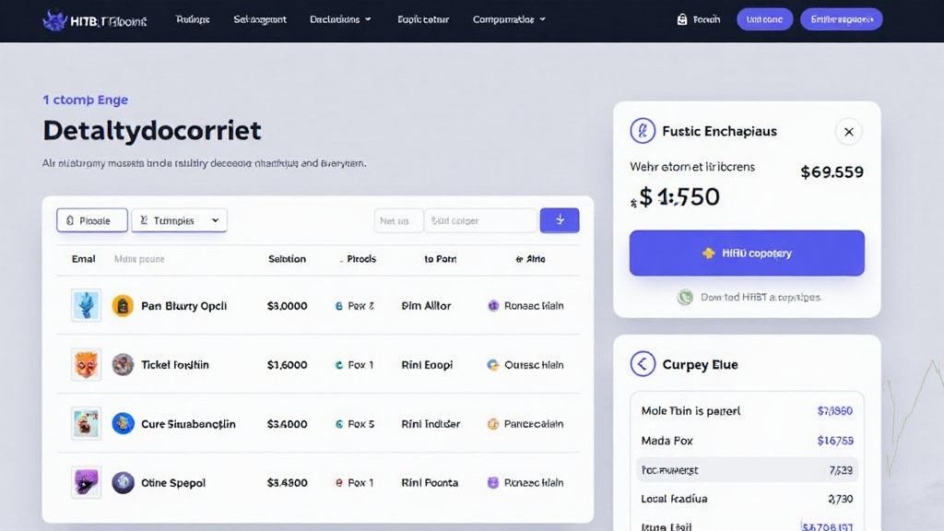Select the search icon in the top navigation
Viewport: 944px width, 531px height.
pos(684,18)
